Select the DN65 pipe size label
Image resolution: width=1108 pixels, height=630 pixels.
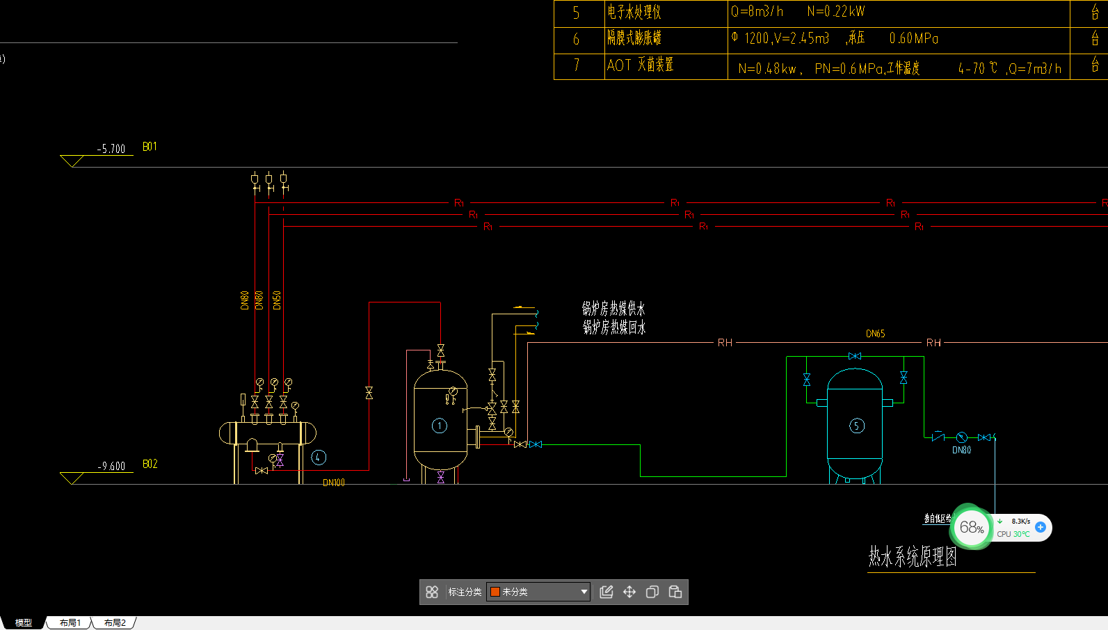[x=876, y=334]
